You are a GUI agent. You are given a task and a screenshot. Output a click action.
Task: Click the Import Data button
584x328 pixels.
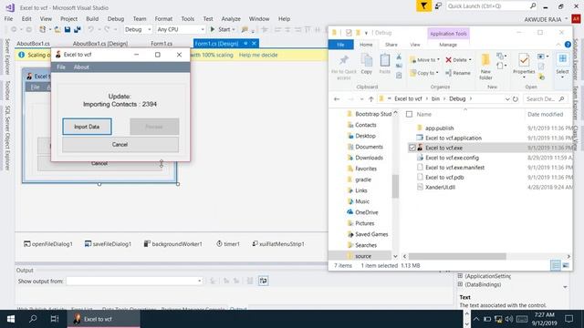pos(87,127)
